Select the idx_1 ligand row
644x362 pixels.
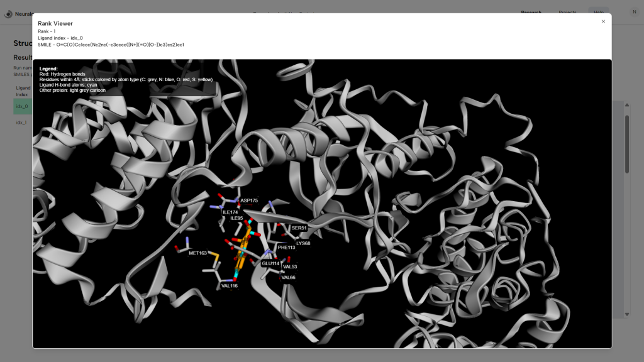click(x=21, y=122)
